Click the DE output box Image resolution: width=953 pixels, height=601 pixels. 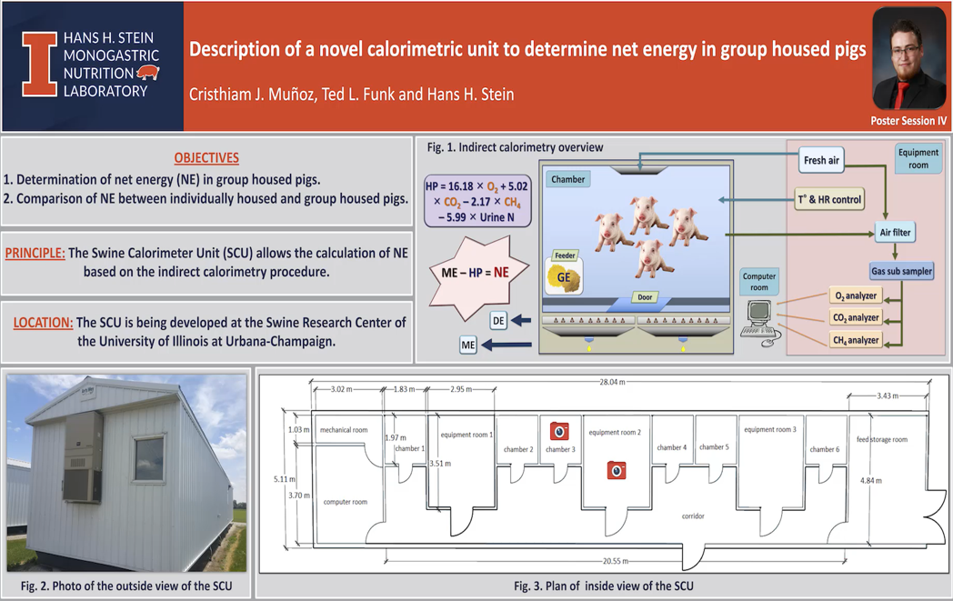(498, 321)
